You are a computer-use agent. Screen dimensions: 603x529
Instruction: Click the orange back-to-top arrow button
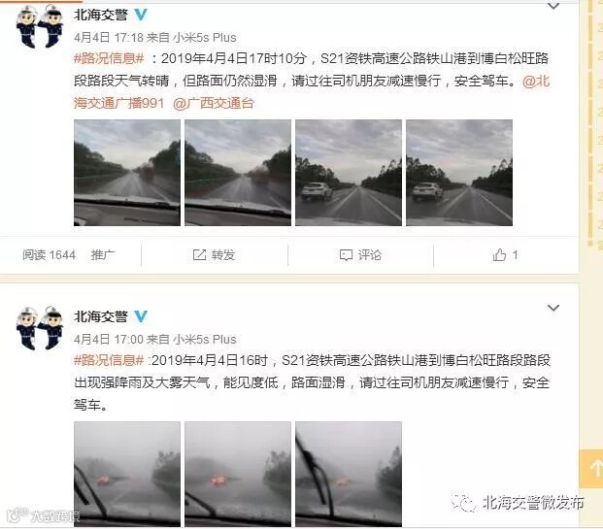pos(591,469)
